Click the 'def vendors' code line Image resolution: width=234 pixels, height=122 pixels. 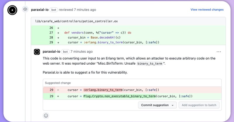coord(98,33)
